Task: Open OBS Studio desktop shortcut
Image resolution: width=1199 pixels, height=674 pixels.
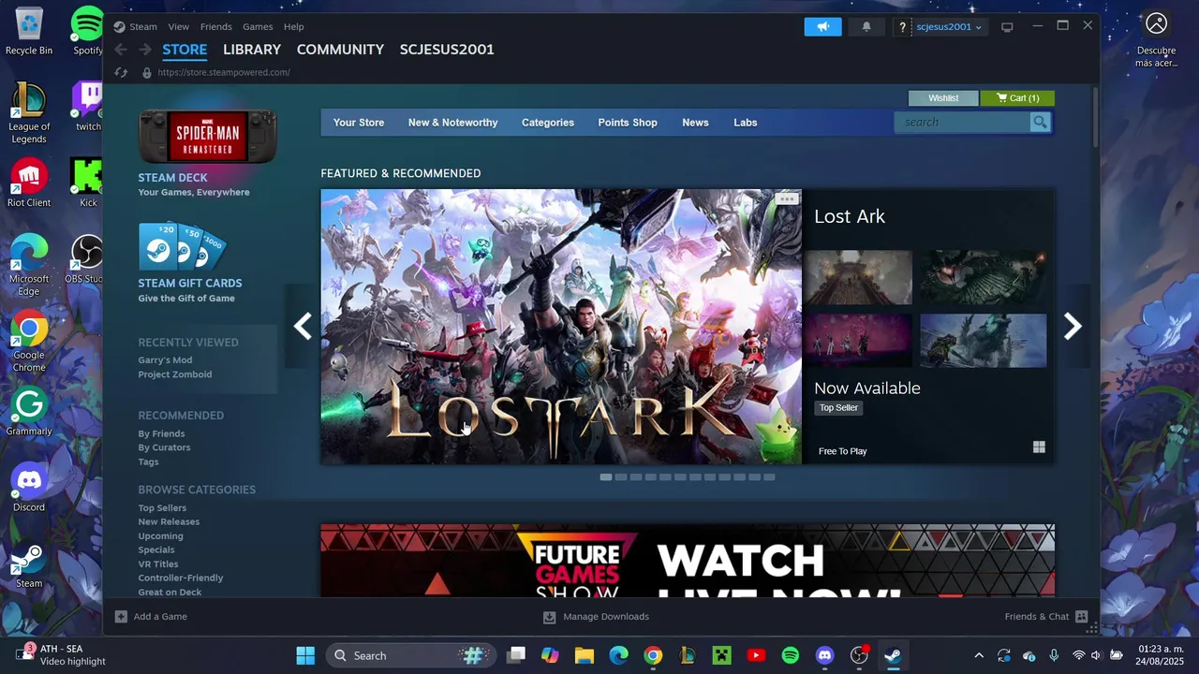Action: click(x=86, y=259)
